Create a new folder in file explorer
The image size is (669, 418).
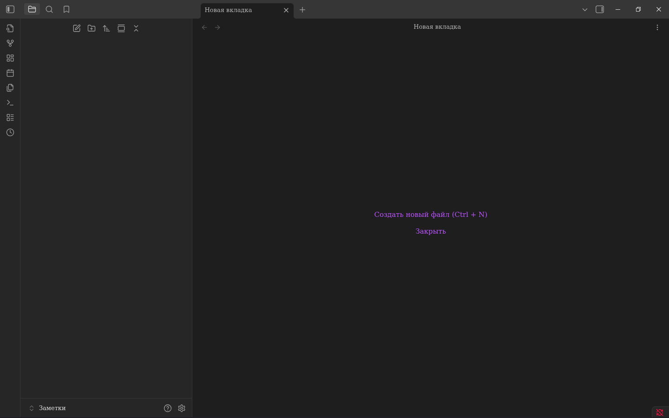click(92, 28)
